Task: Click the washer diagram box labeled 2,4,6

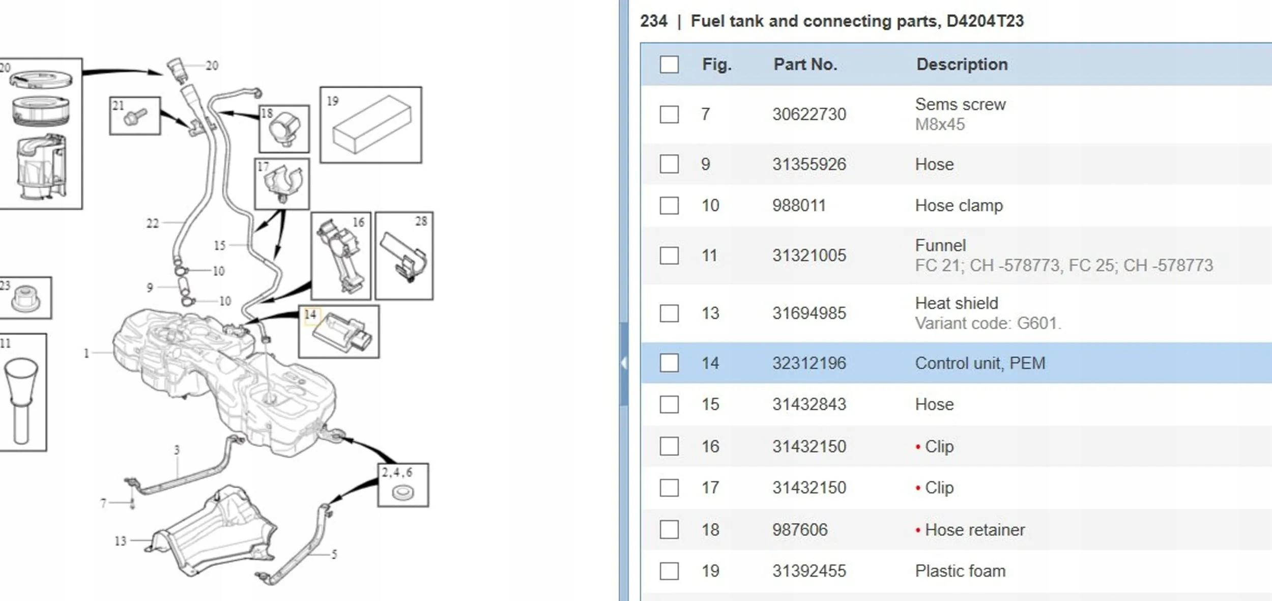Action: tap(403, 485)
